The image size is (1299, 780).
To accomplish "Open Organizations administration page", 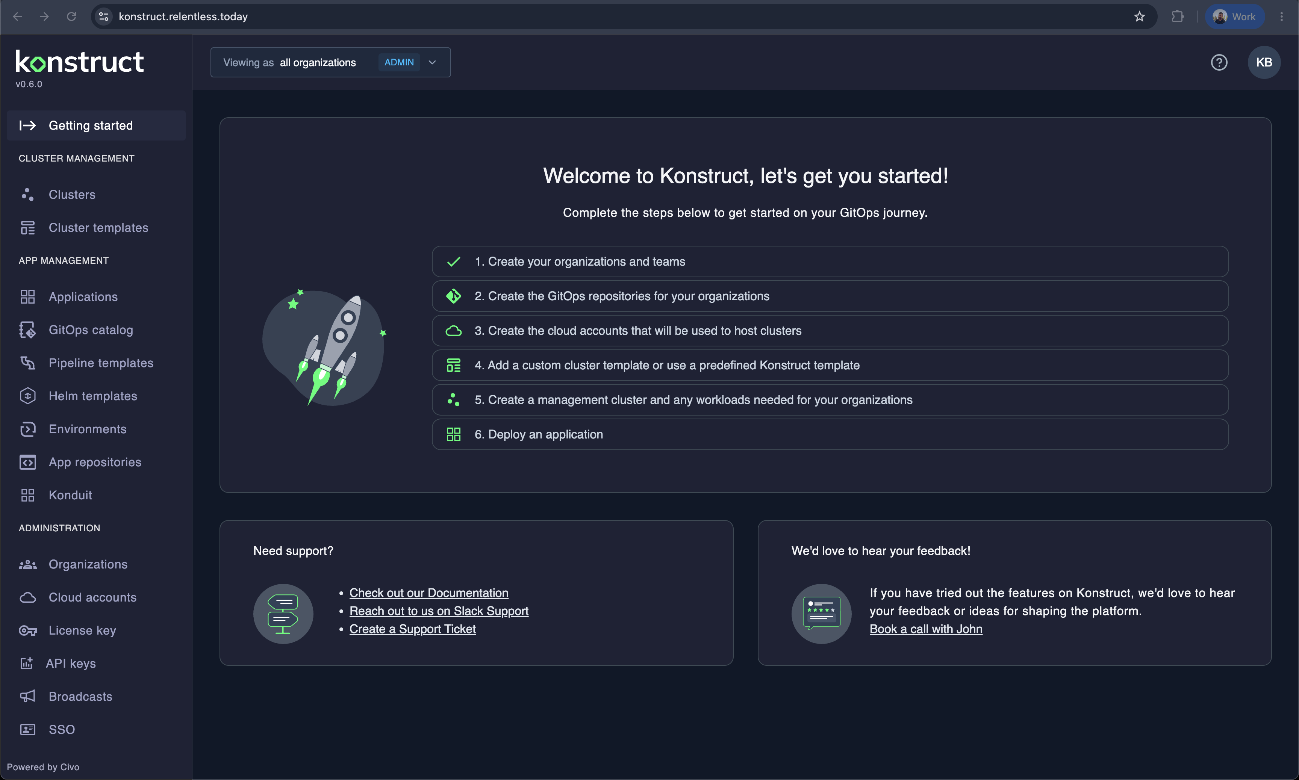I will (96, 564).
